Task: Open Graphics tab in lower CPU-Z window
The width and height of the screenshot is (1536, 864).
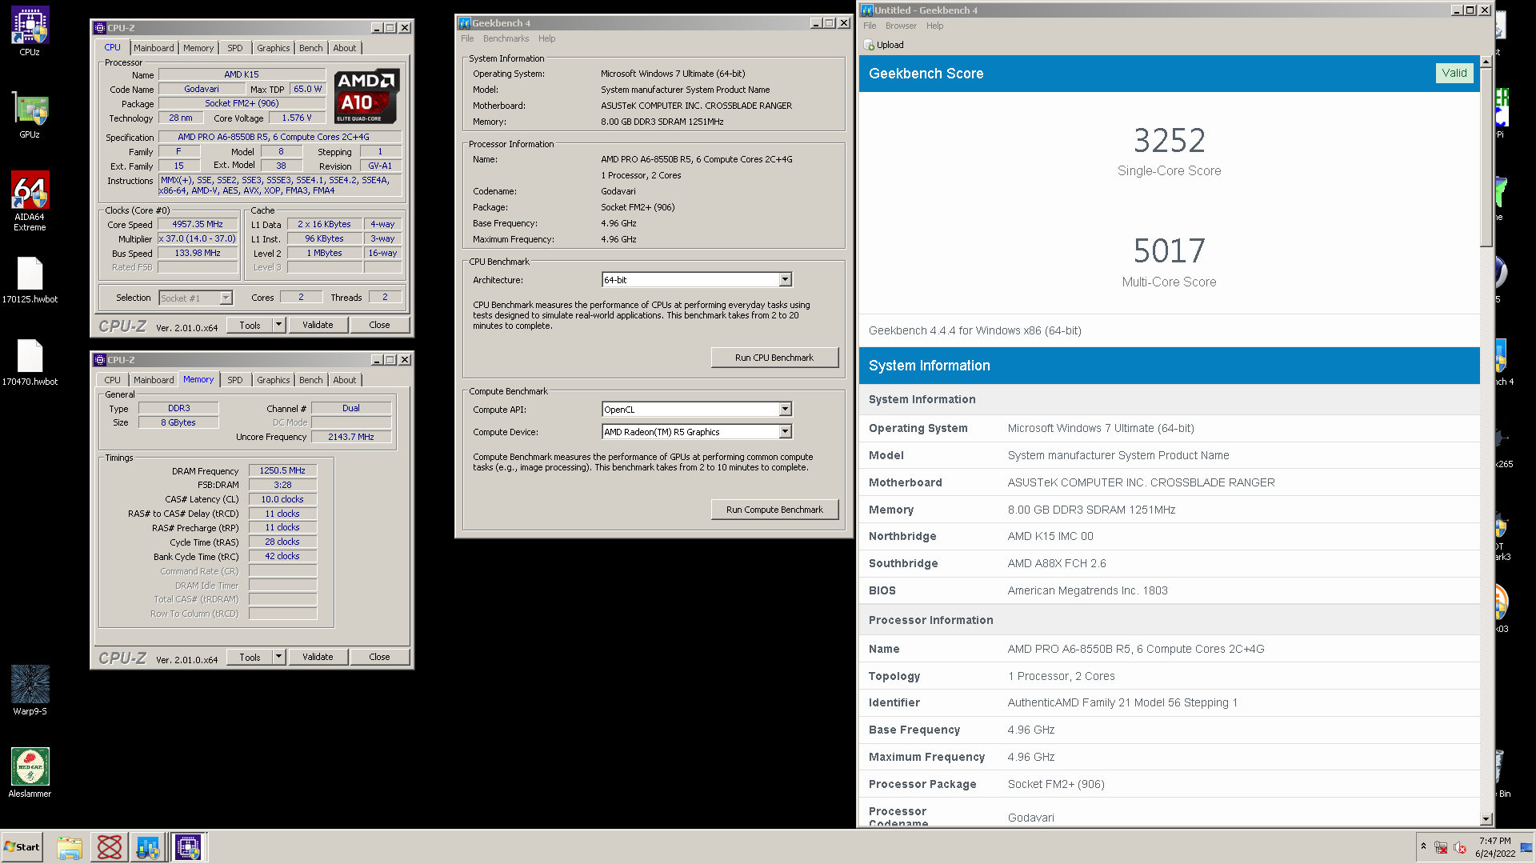Action: [x=273, y=380]
